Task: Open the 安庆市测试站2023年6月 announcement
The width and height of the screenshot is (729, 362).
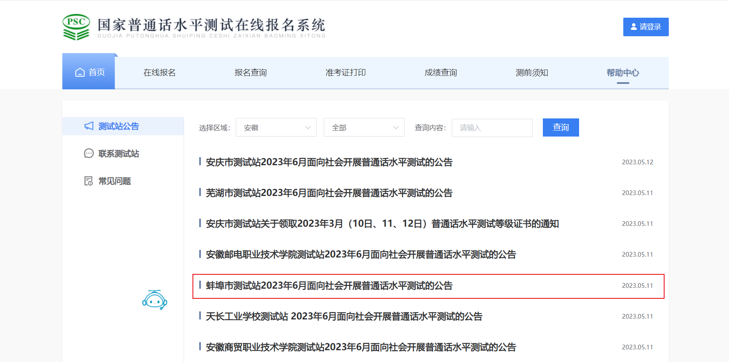Action: [x=329, y=162]
